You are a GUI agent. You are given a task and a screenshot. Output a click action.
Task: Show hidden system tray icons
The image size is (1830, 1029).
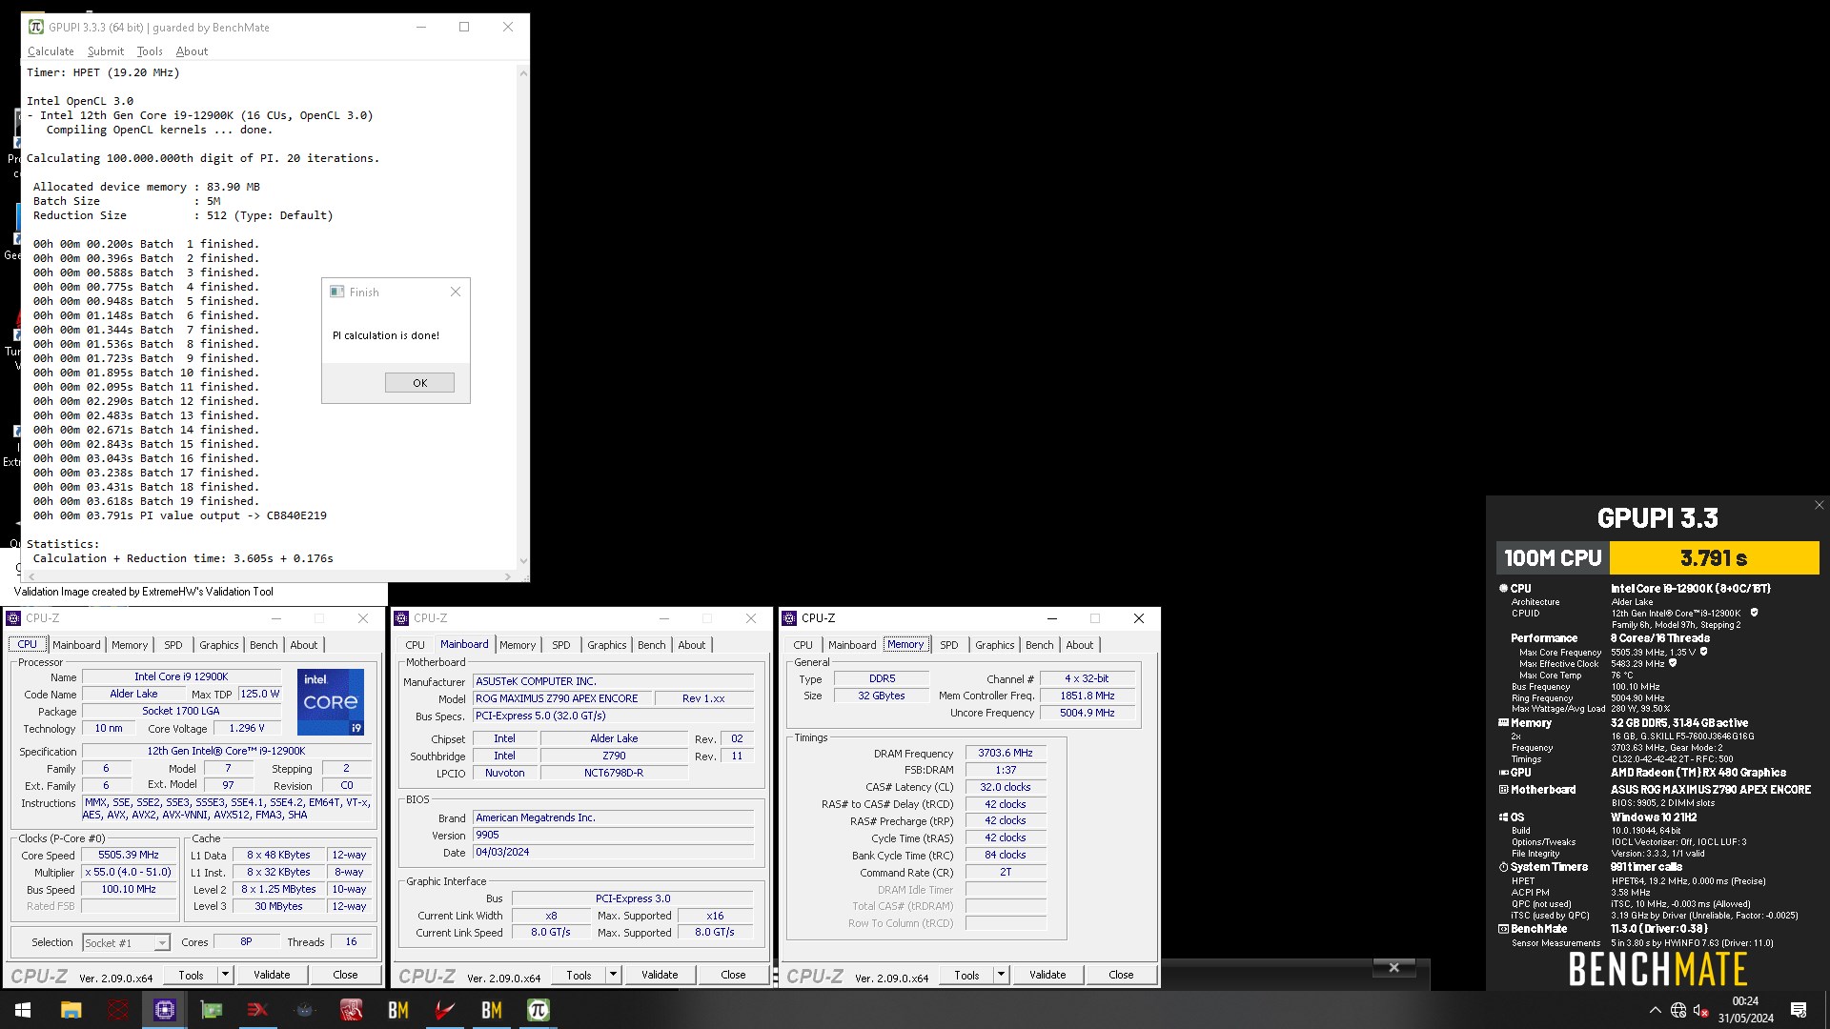pyautogui.click(x=1656, y=1010)
